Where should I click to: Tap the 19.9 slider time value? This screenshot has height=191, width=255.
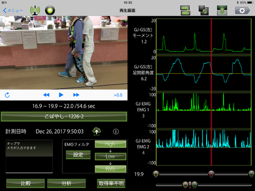[139, 174]
